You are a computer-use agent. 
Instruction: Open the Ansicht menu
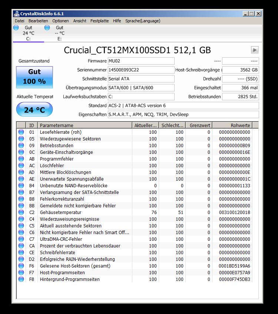click(x=80, y=21)
